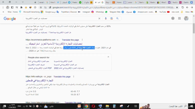Open TikTok from the taskbar
195x109 pixels.
click(x=128, y=106)
